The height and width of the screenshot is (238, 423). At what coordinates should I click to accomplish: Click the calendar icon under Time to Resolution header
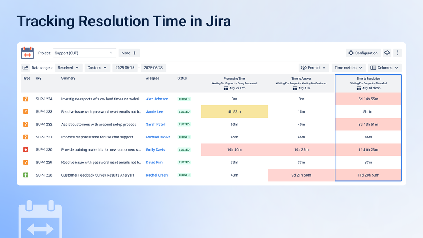point(359,88)
